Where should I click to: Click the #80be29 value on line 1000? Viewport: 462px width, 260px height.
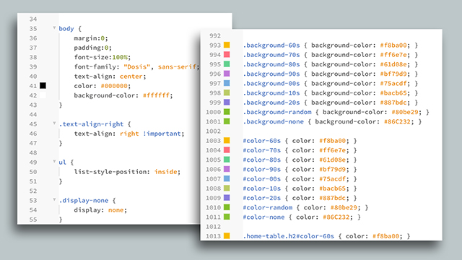pyautogui.click(x=405, y=112)
